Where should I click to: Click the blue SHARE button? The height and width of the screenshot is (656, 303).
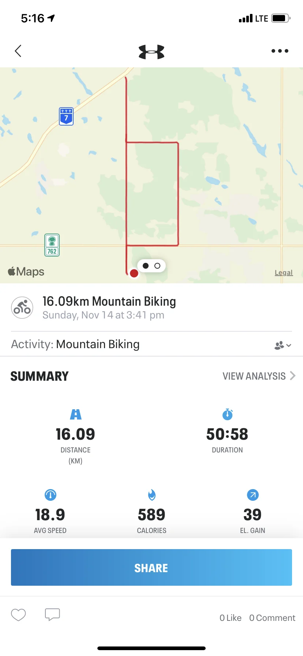[151, 567]
